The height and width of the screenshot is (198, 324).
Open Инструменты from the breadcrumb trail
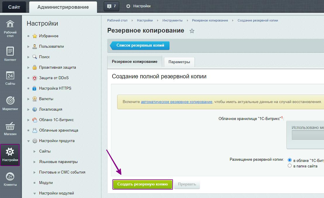tap(173, 20)
